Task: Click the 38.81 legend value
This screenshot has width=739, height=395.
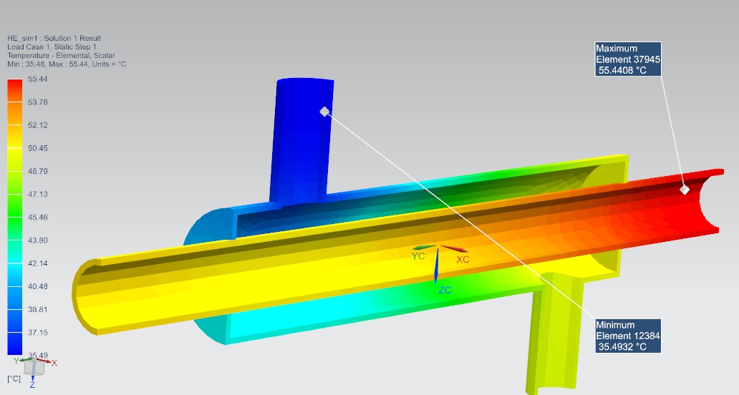Action: click(38, 310)
